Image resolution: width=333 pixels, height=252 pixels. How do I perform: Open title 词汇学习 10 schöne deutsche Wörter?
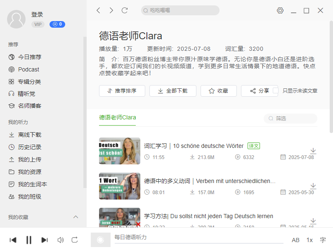(194, 146)
